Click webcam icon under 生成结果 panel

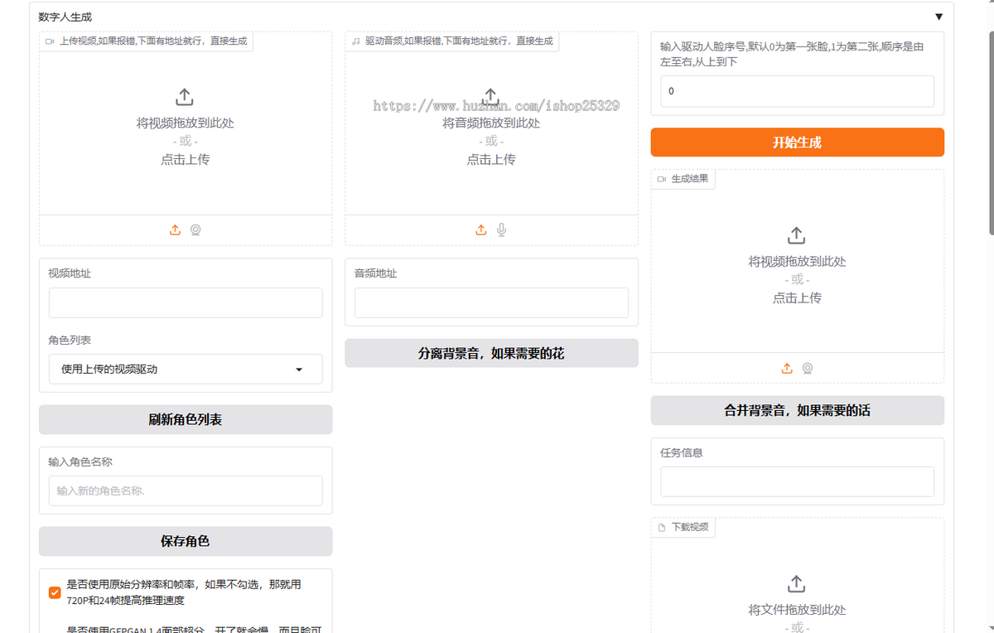pos(808,368)
